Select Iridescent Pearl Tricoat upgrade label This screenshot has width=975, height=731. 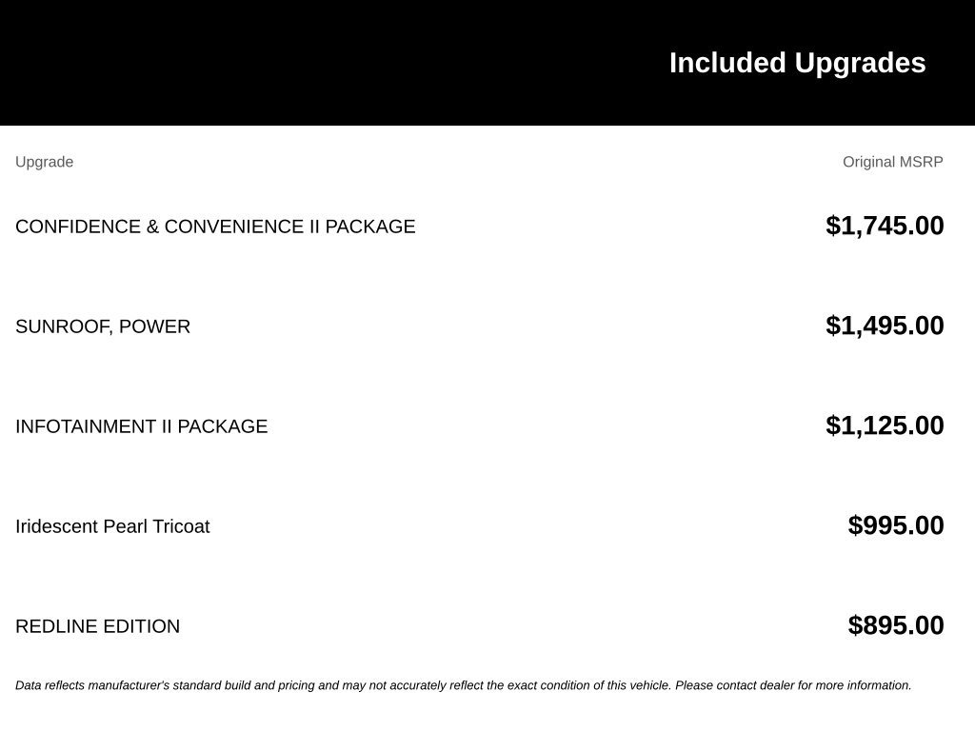pos(112,526)
